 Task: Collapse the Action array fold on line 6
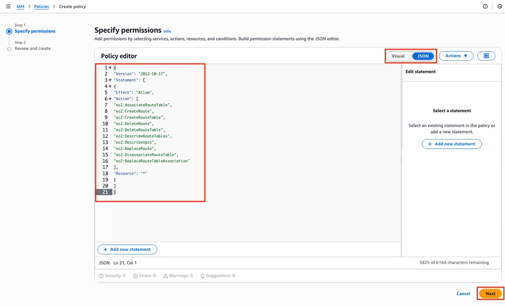110,99
